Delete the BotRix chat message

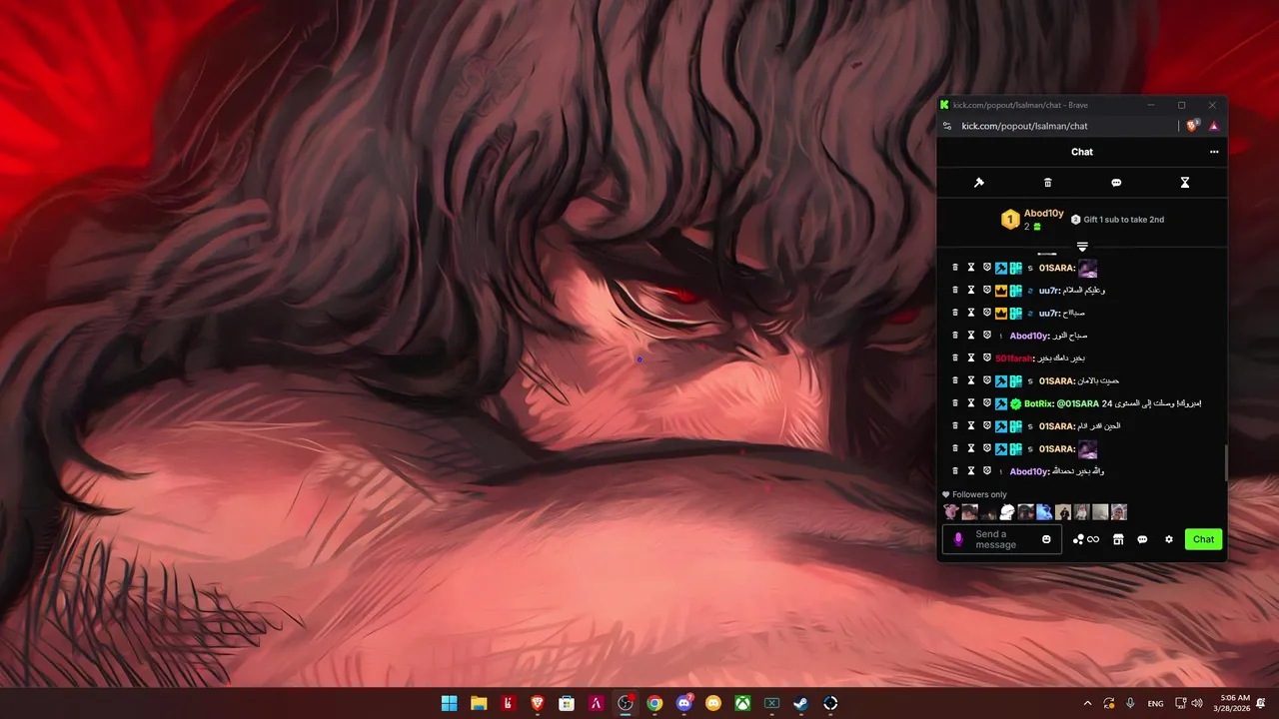pyautogui.click(x=955, y=403)
